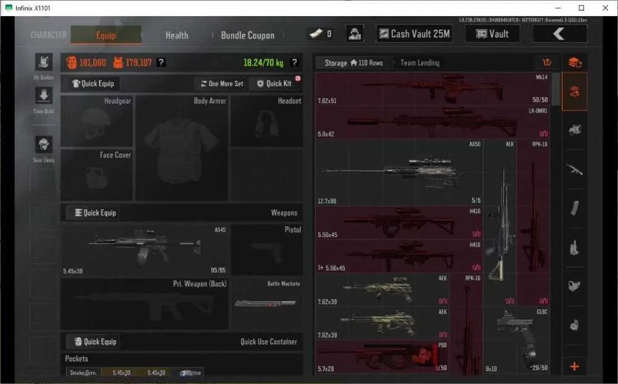Select the empty Face Cover slot
618x384 pixels.
(96, 175)
